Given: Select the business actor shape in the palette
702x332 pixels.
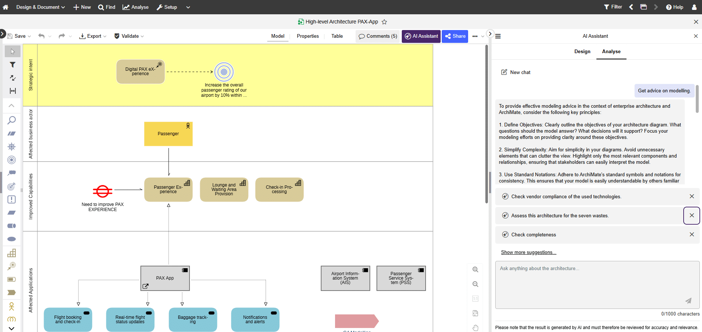Looking at the screenshot, I should 12,306.
